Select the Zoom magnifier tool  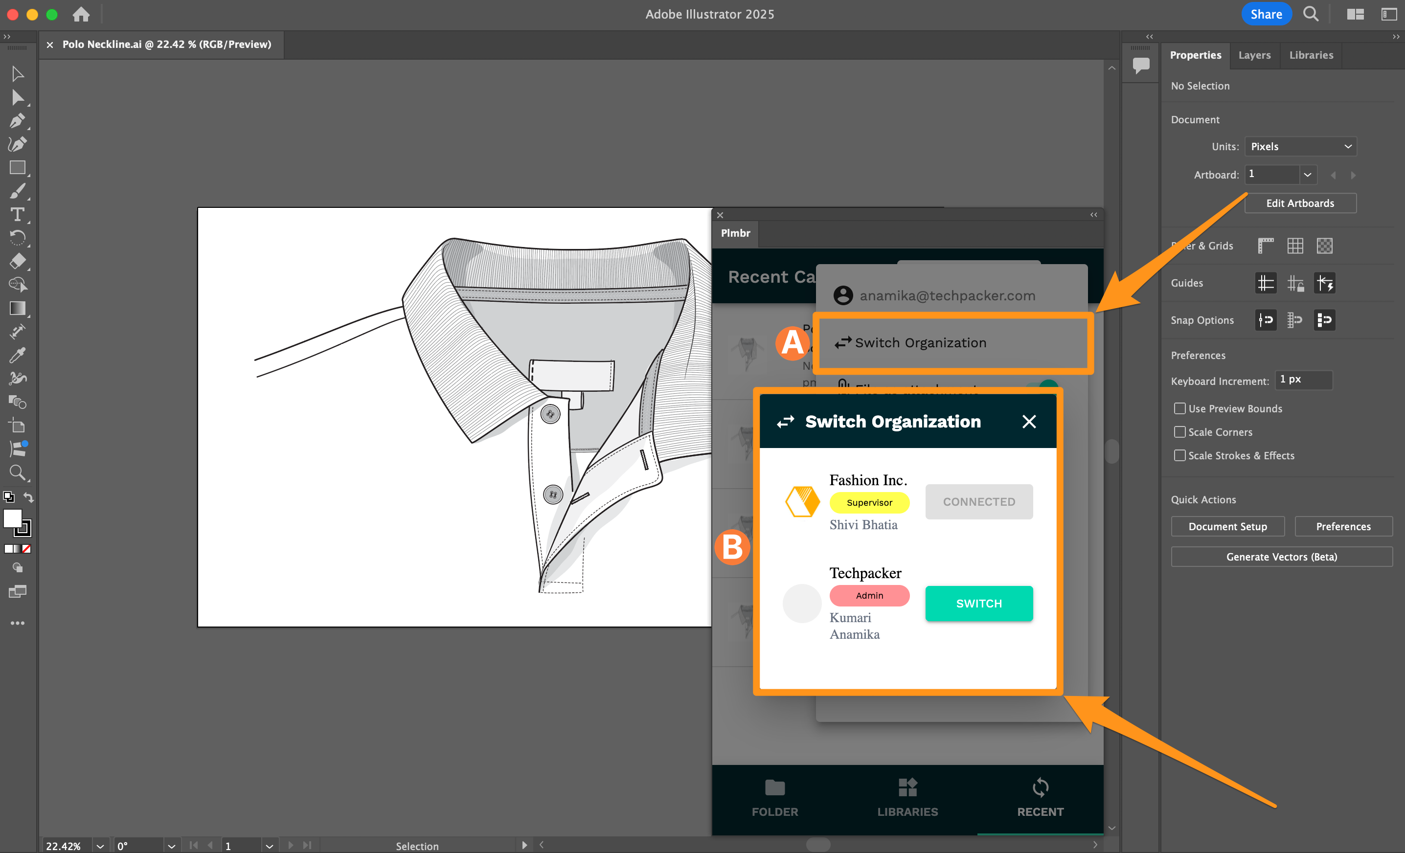coord(18,472)
